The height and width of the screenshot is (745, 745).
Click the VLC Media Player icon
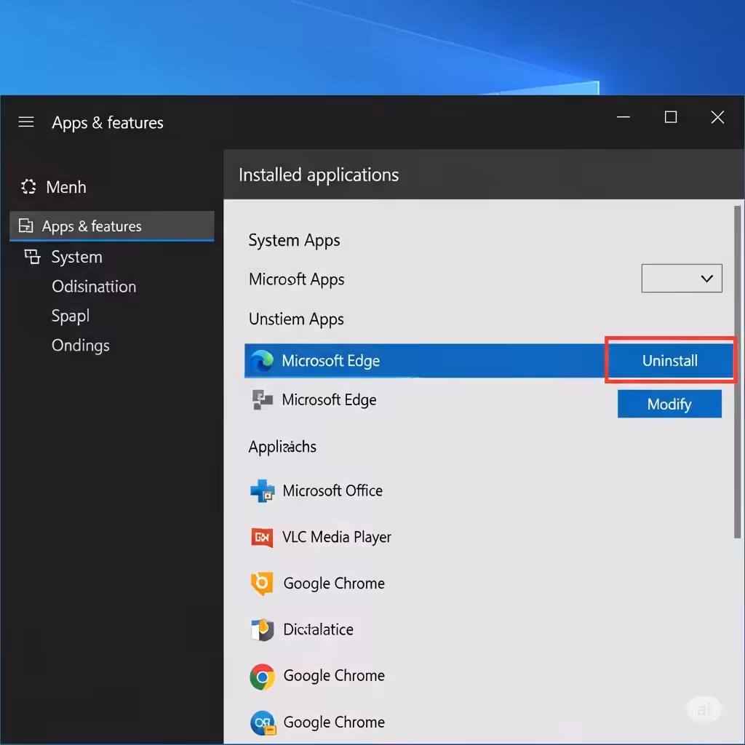pos(262,537)
